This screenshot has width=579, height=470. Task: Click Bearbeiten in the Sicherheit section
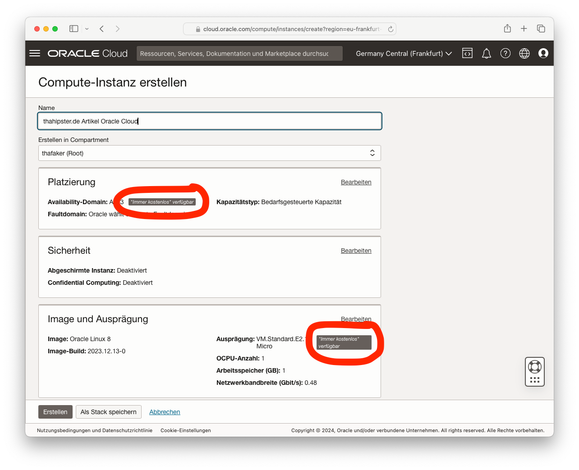pos(356,251)
